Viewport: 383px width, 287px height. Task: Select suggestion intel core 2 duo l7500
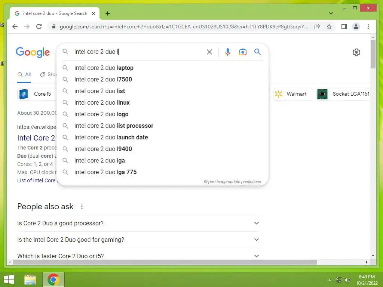pyautogui.click(x=162, y=79)
